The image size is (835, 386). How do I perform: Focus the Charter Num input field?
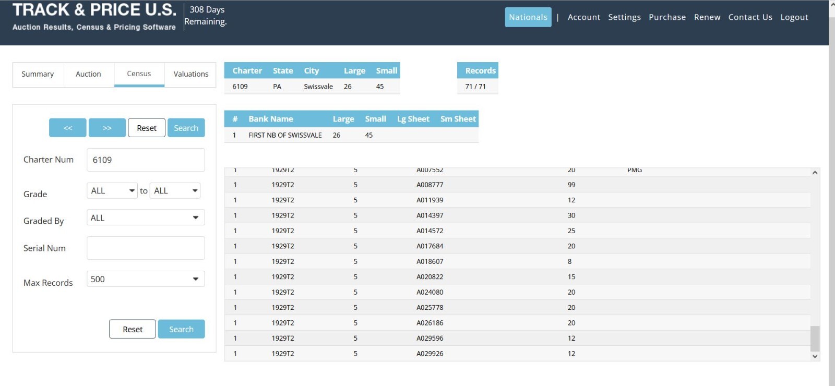(146, 160)
